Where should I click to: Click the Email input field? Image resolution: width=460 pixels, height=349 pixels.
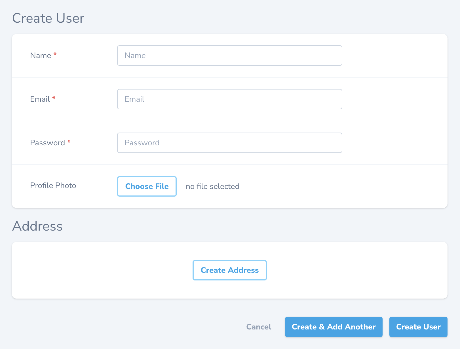tap(229, 99)
